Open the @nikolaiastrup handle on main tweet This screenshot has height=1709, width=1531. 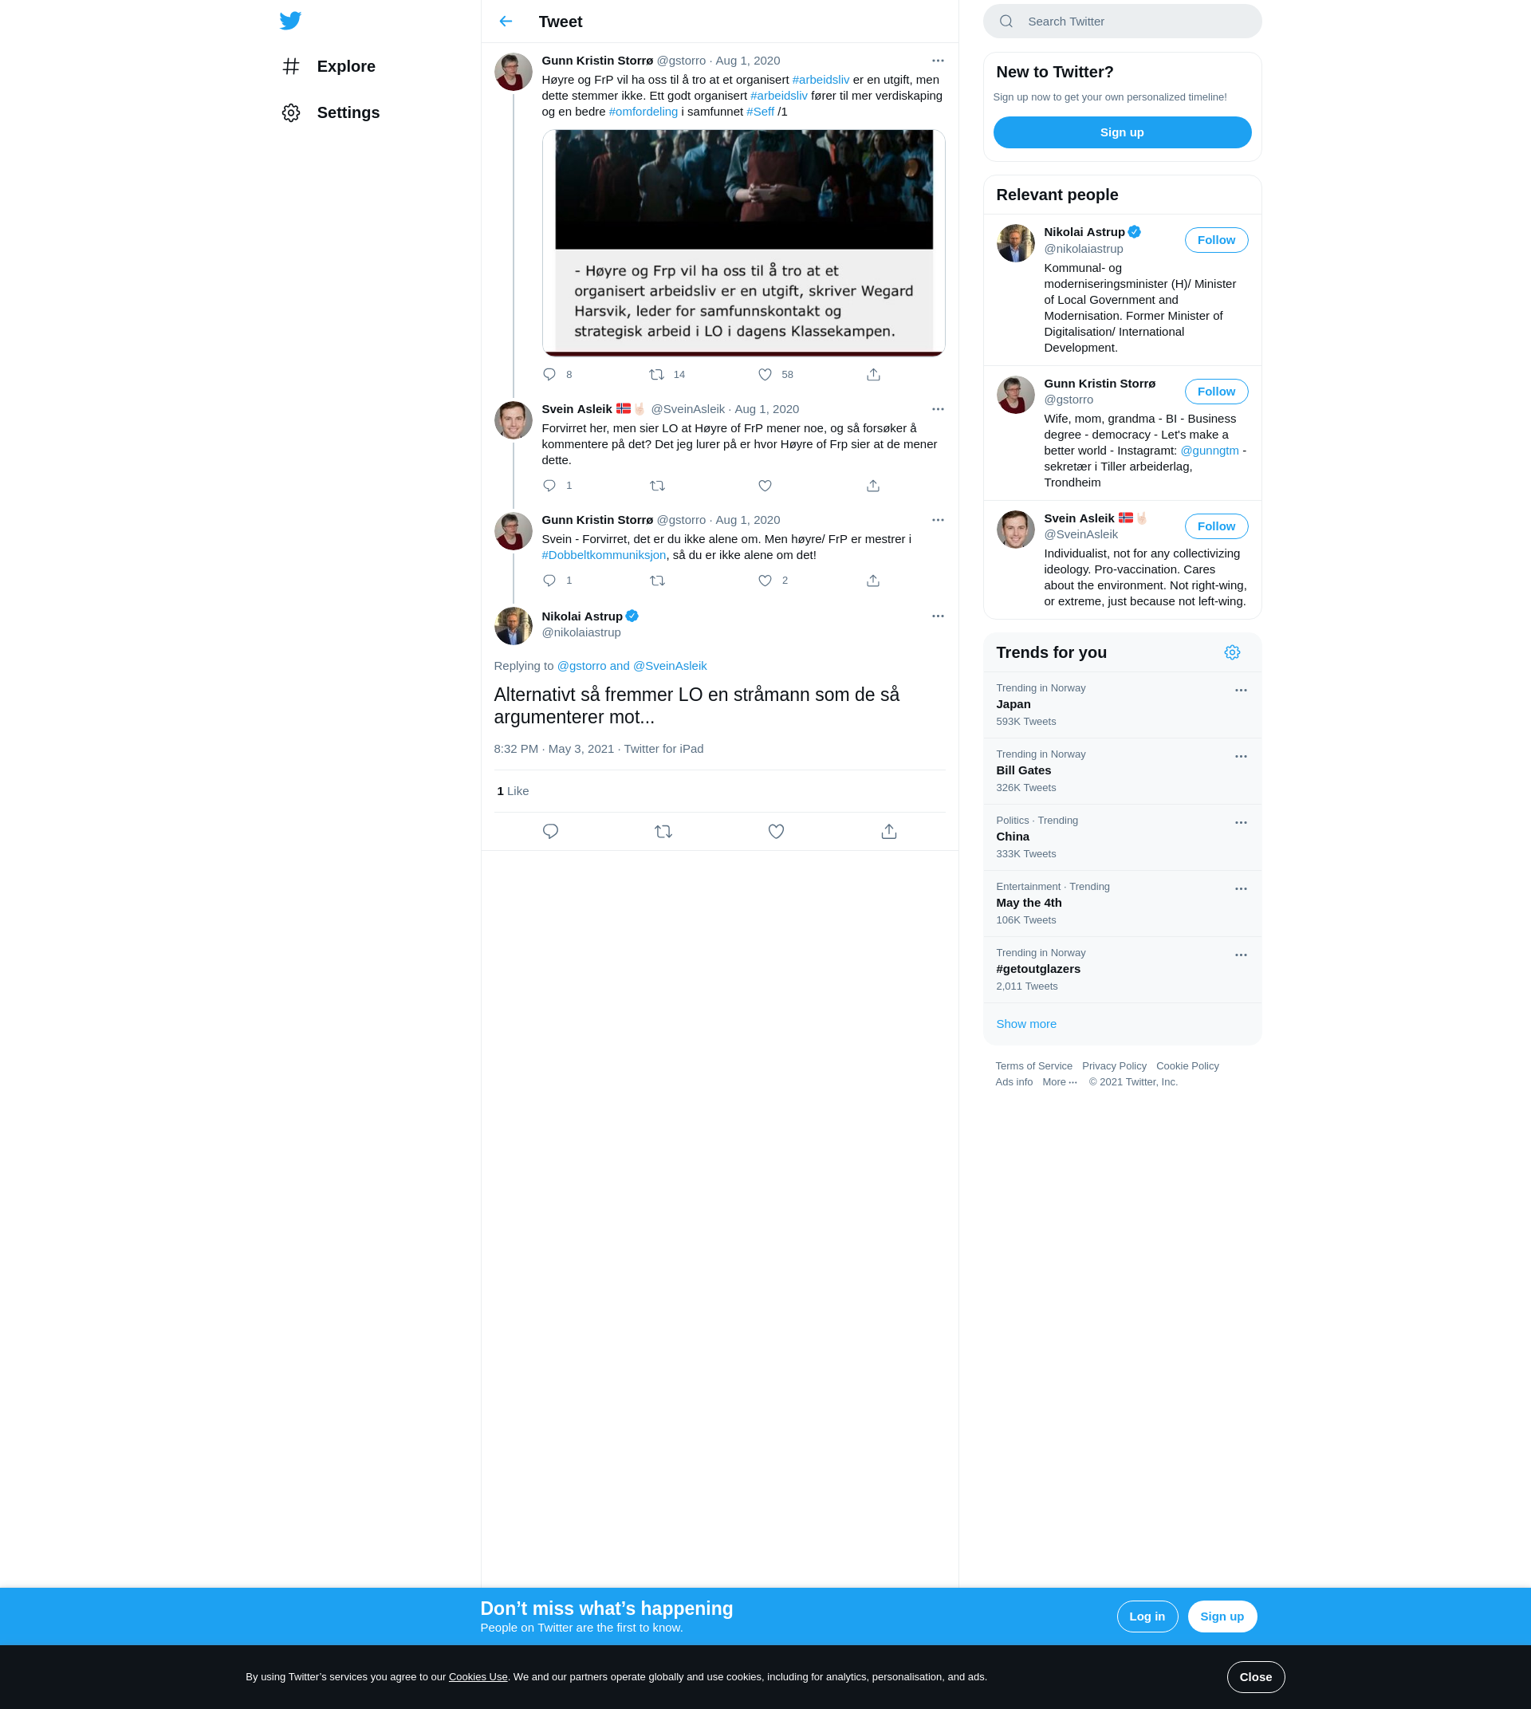[581, 632]
